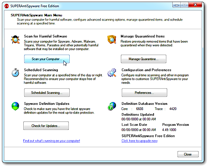Click 'SUPERAntiSpyware Free Edition' label above upgrade link

click(148, 136)
